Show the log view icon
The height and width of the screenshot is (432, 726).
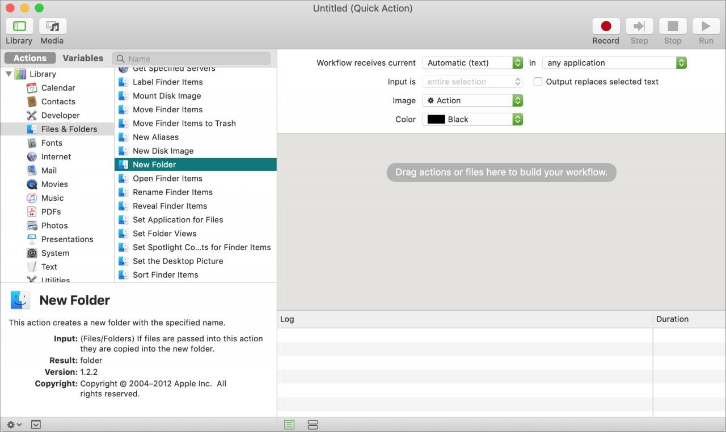[289, 425]
